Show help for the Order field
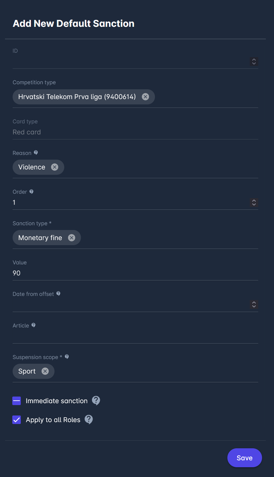Screen dimensions: 274x477 click(31, 191)
